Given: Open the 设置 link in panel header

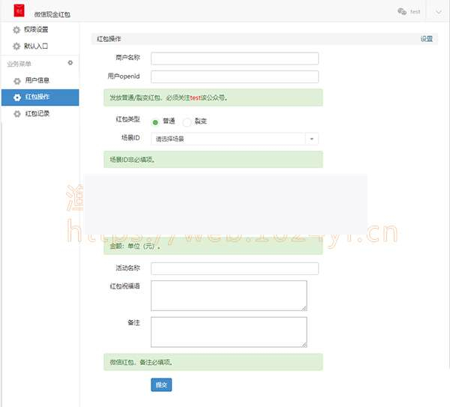Looking at the screenshot, I should pos(426,38).
